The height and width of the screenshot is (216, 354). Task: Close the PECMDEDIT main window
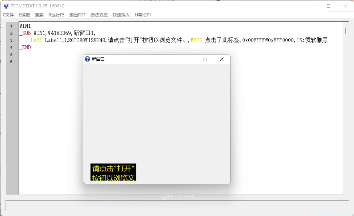345,6
